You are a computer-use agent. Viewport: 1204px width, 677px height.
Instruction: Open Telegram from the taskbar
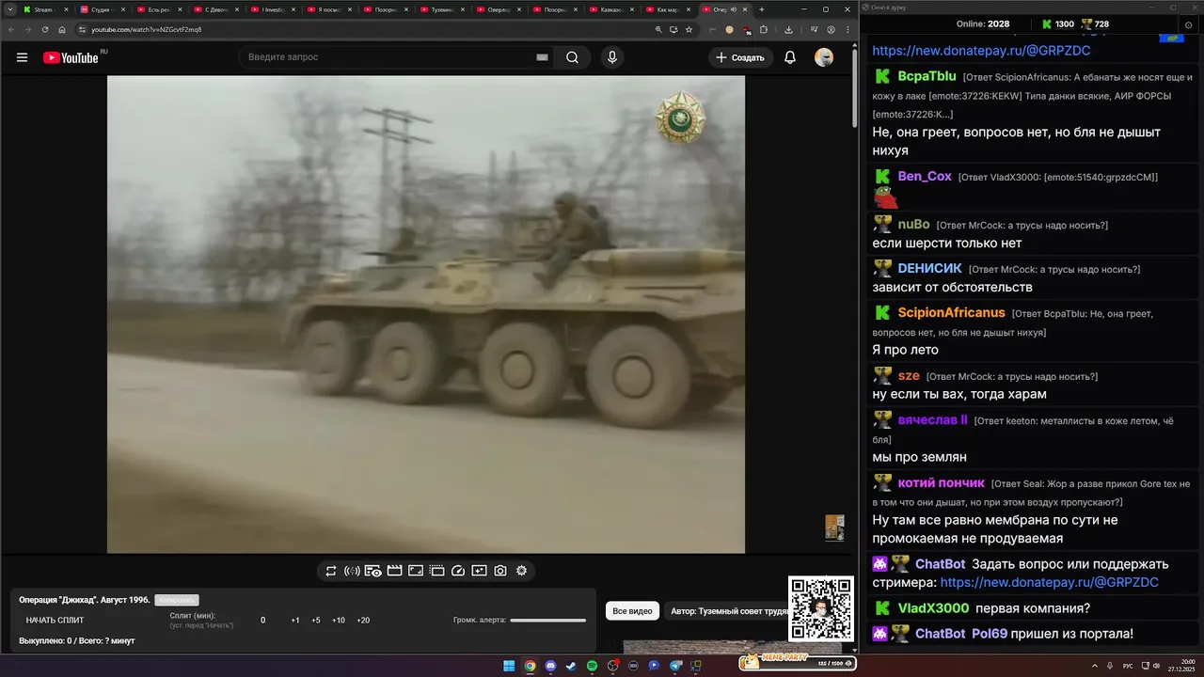[x=674, y=666]
